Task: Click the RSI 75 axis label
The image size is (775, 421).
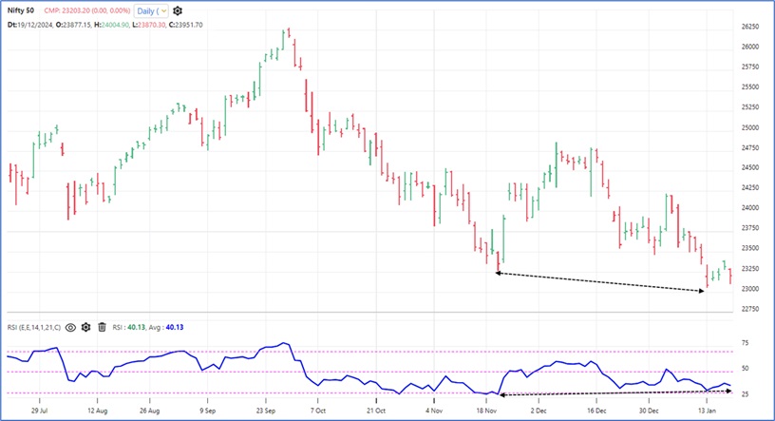Action: pyautogui.click(x=745, y=343)
